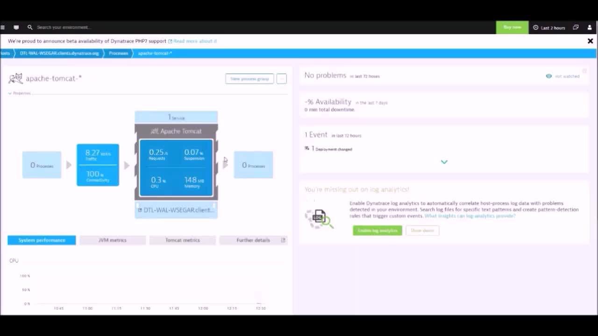Focus the 'Search your environment' field
This screenshot has width=598, height=336.
point(64,28)
